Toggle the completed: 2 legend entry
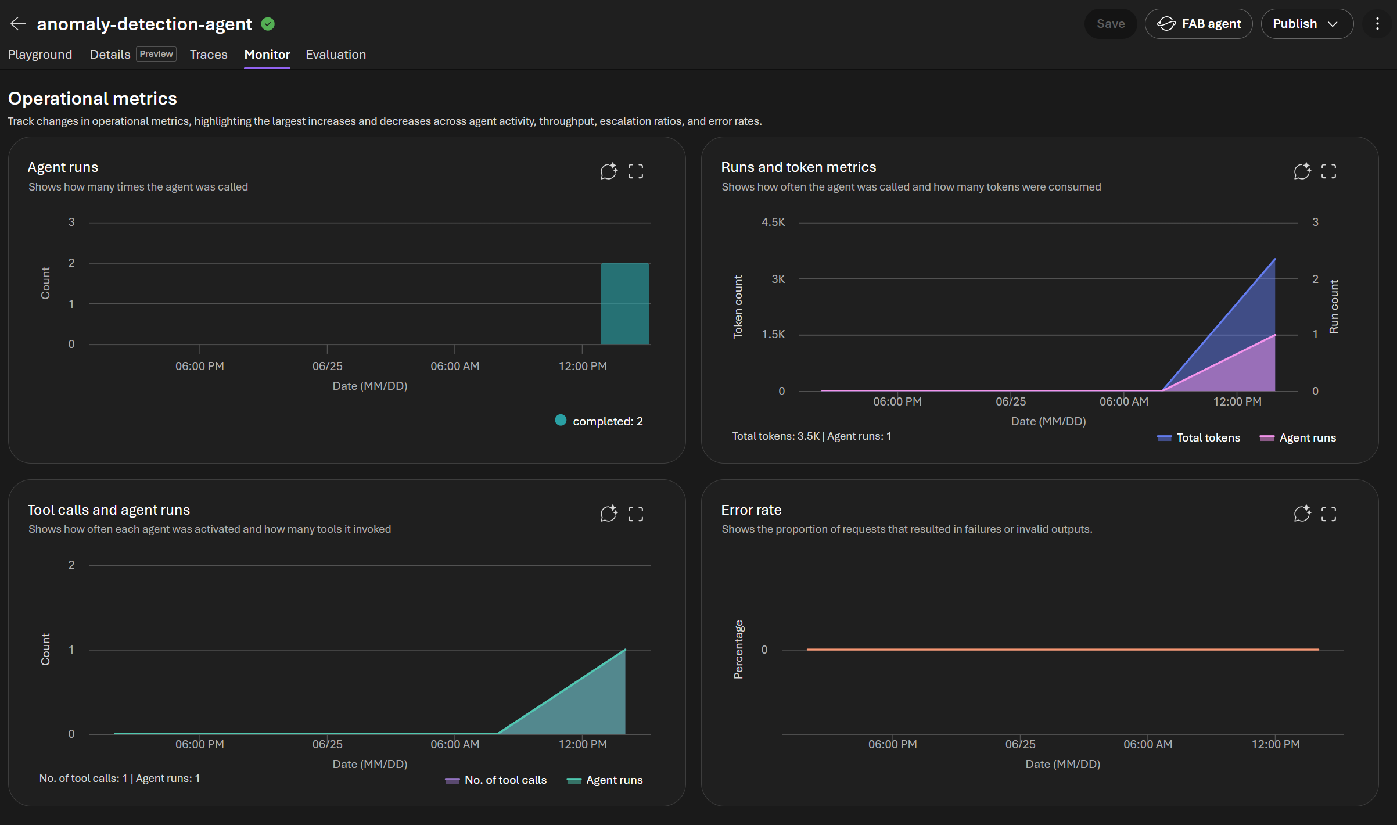This screenshot has height=825, width=1397. (x=599, y=421)
